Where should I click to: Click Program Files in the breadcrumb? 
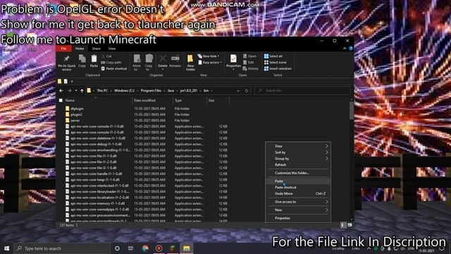pyautogui.click(x=151, y=90)
